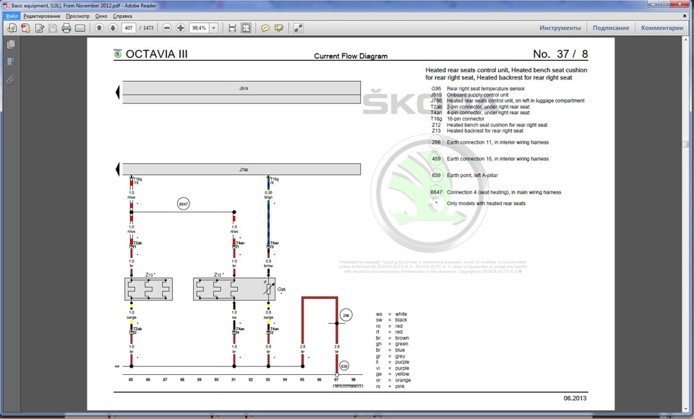Zoom out with the minus button

(167, 28)
